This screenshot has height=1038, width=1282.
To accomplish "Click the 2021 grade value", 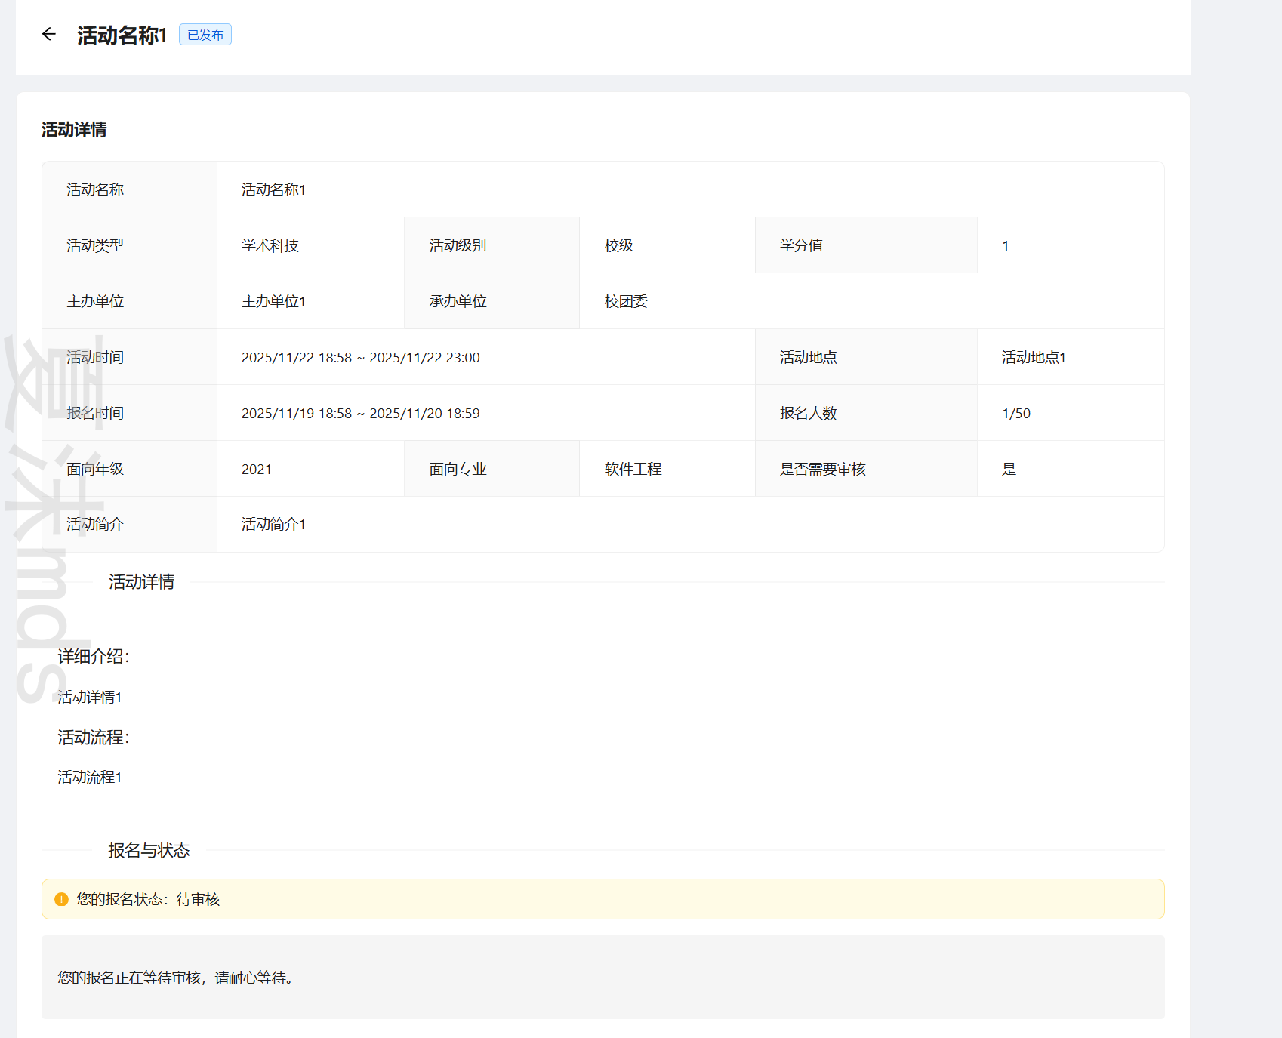I will (x=257, y=469).
